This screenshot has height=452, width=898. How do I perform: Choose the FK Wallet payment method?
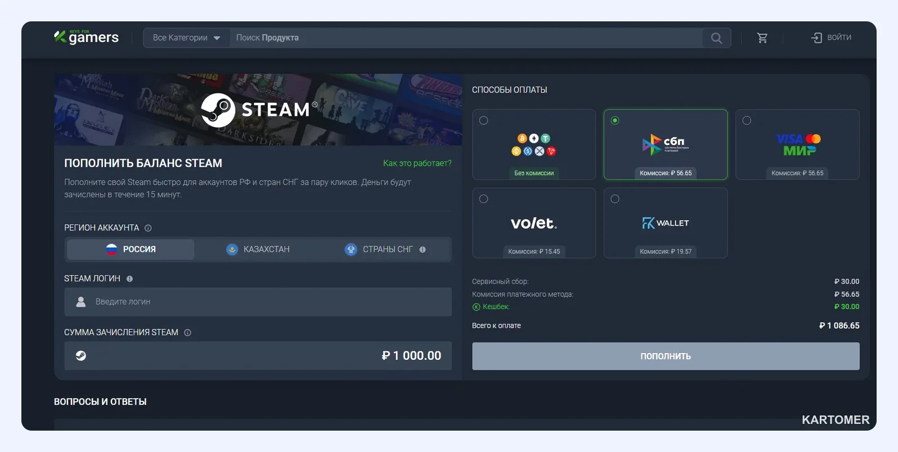(666, 223)
